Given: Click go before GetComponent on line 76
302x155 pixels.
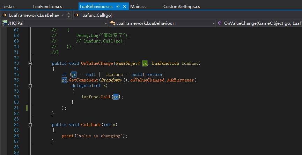Looking at the screenshot, I should click(64, 80).
